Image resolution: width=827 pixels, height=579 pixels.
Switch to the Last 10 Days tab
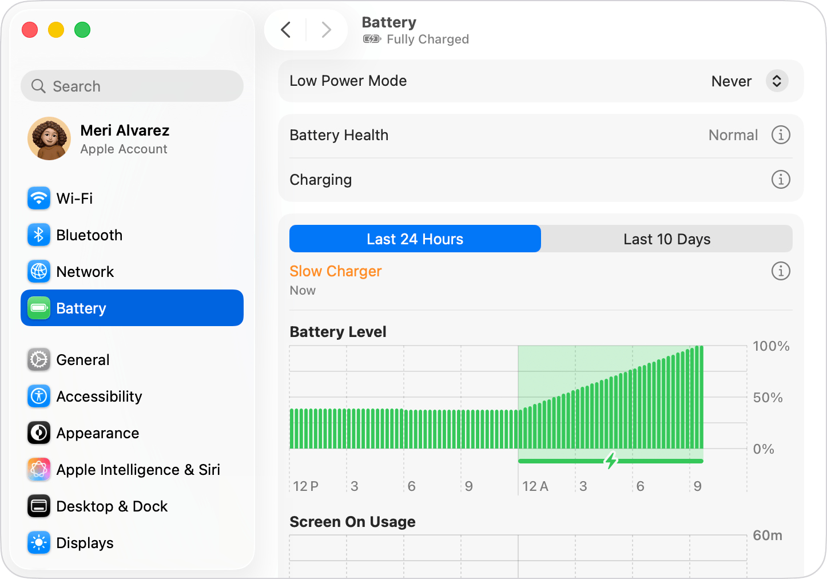tap(666, 239)
